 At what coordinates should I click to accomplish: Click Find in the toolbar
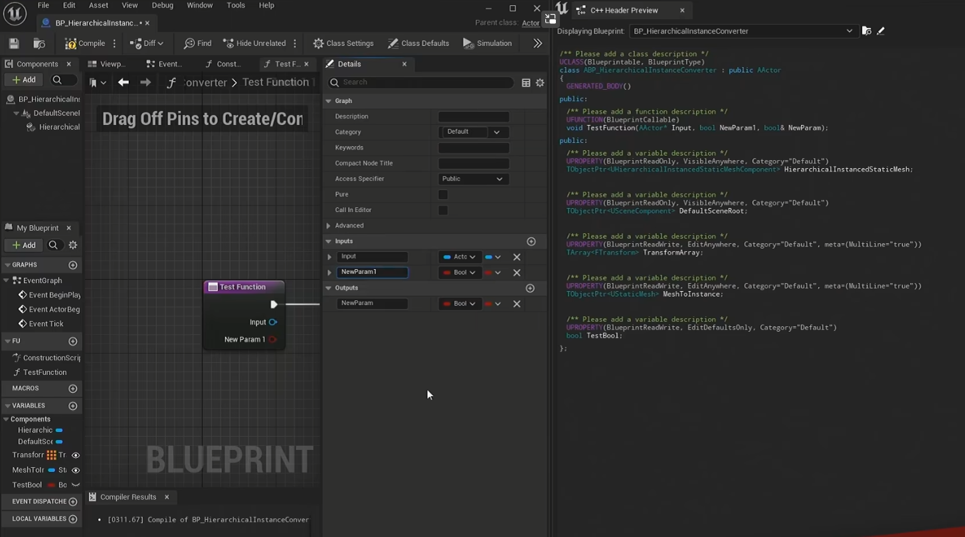197,43
